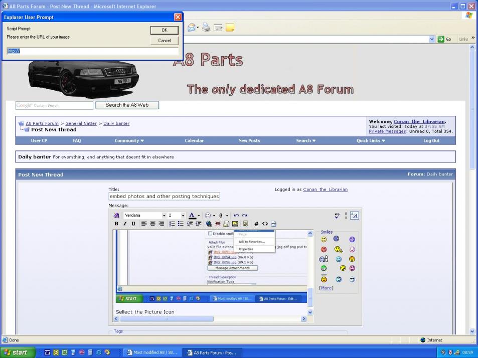Wrap selection in PHP tags
Viewport: 478px width, 358px height.
click(x=273, y=224)
